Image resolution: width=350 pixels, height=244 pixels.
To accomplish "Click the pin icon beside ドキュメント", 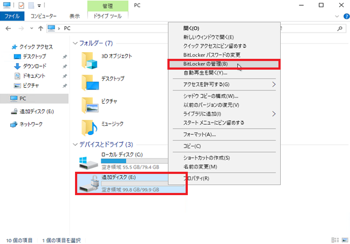I will [65, 76].
